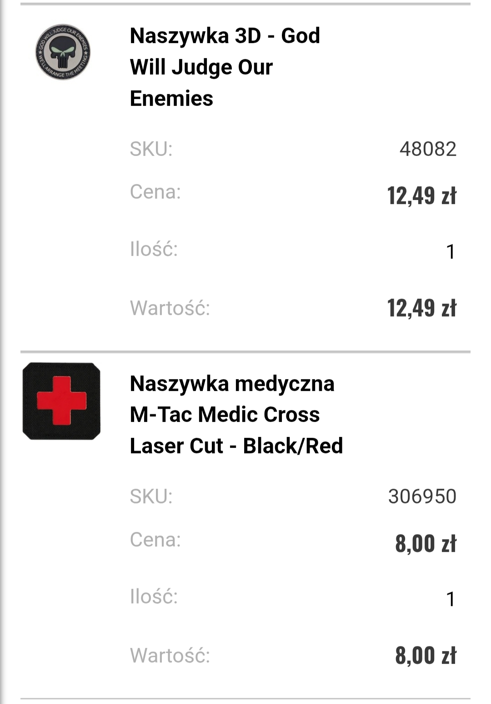Open the red medic cross patch thumbnail
This screenshot has width=491, height=704.
click(x=61, y=401)
